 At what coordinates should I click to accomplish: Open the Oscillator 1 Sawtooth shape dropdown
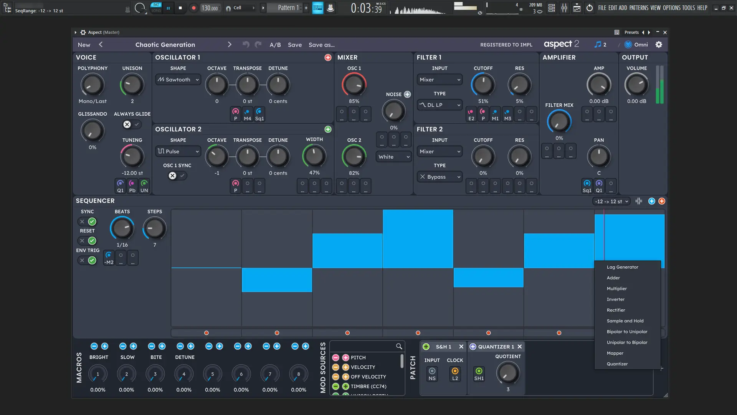point(178,80)
